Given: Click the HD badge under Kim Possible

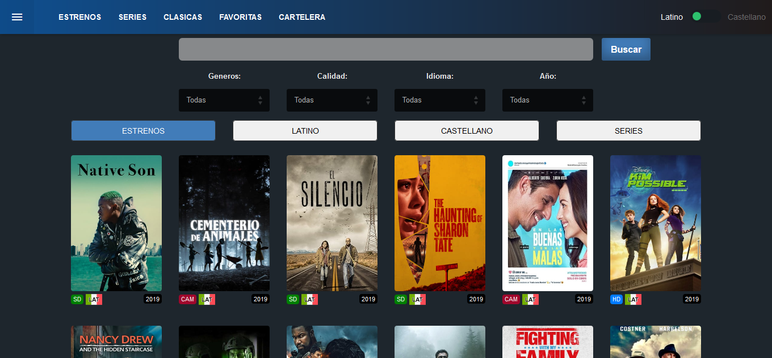Looking at the screenshot, I should 616,299.
